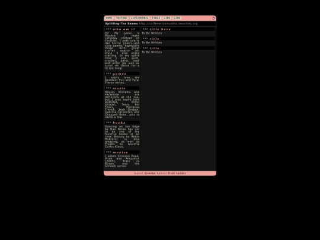Select the FABLE nav link
320x240 pixels.
click(x=156, y=18)
